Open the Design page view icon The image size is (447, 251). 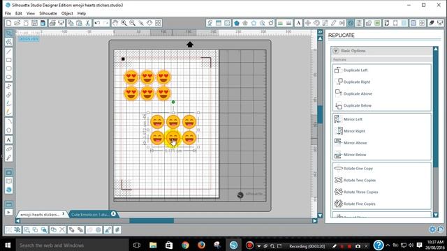(x=9, y=173)
